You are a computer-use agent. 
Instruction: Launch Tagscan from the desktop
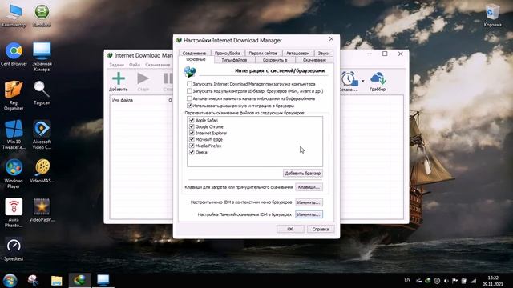coord(42,93)
